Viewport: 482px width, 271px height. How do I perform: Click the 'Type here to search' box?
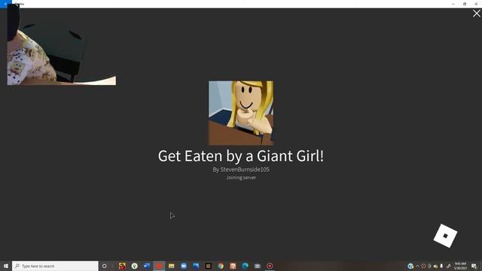[55, 266]
